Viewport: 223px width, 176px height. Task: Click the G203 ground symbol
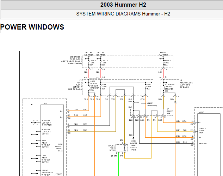point(133,138)
